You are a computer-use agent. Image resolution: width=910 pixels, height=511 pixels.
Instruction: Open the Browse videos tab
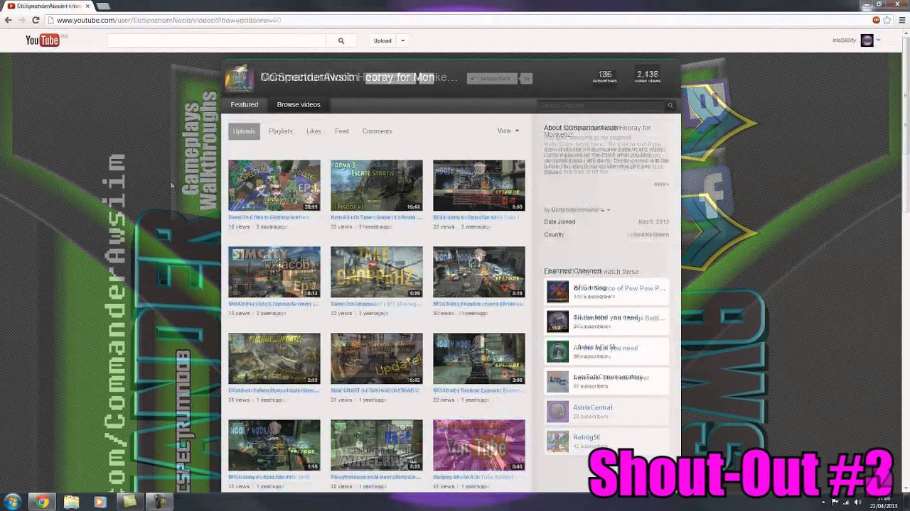(299, 104)
